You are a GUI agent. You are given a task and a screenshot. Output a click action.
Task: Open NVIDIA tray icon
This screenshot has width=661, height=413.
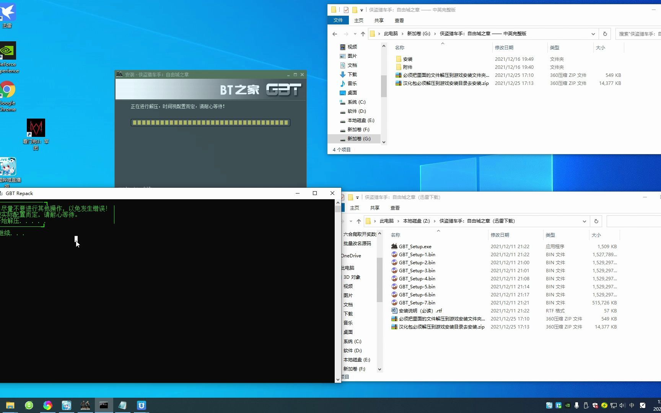(567, 405)
